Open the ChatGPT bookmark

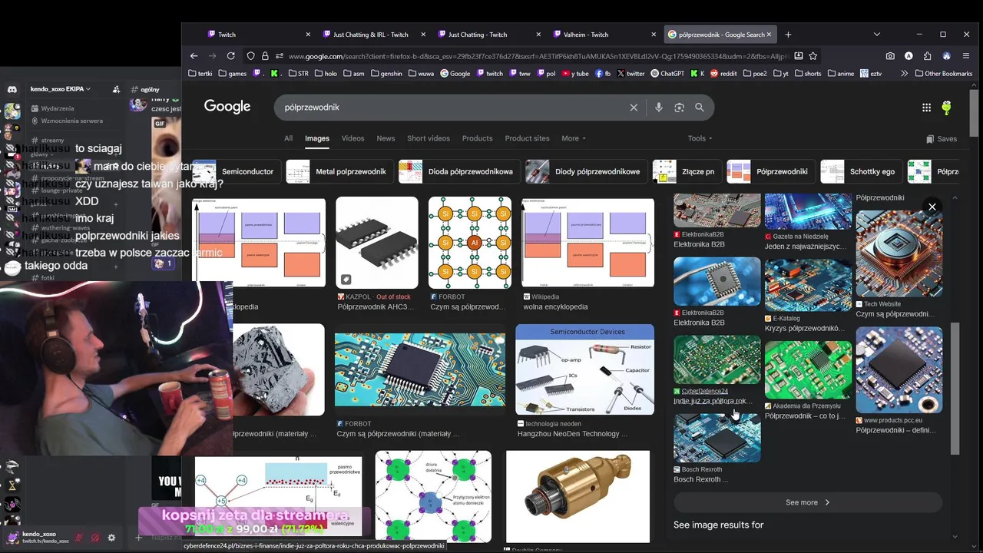pos(667,74)
